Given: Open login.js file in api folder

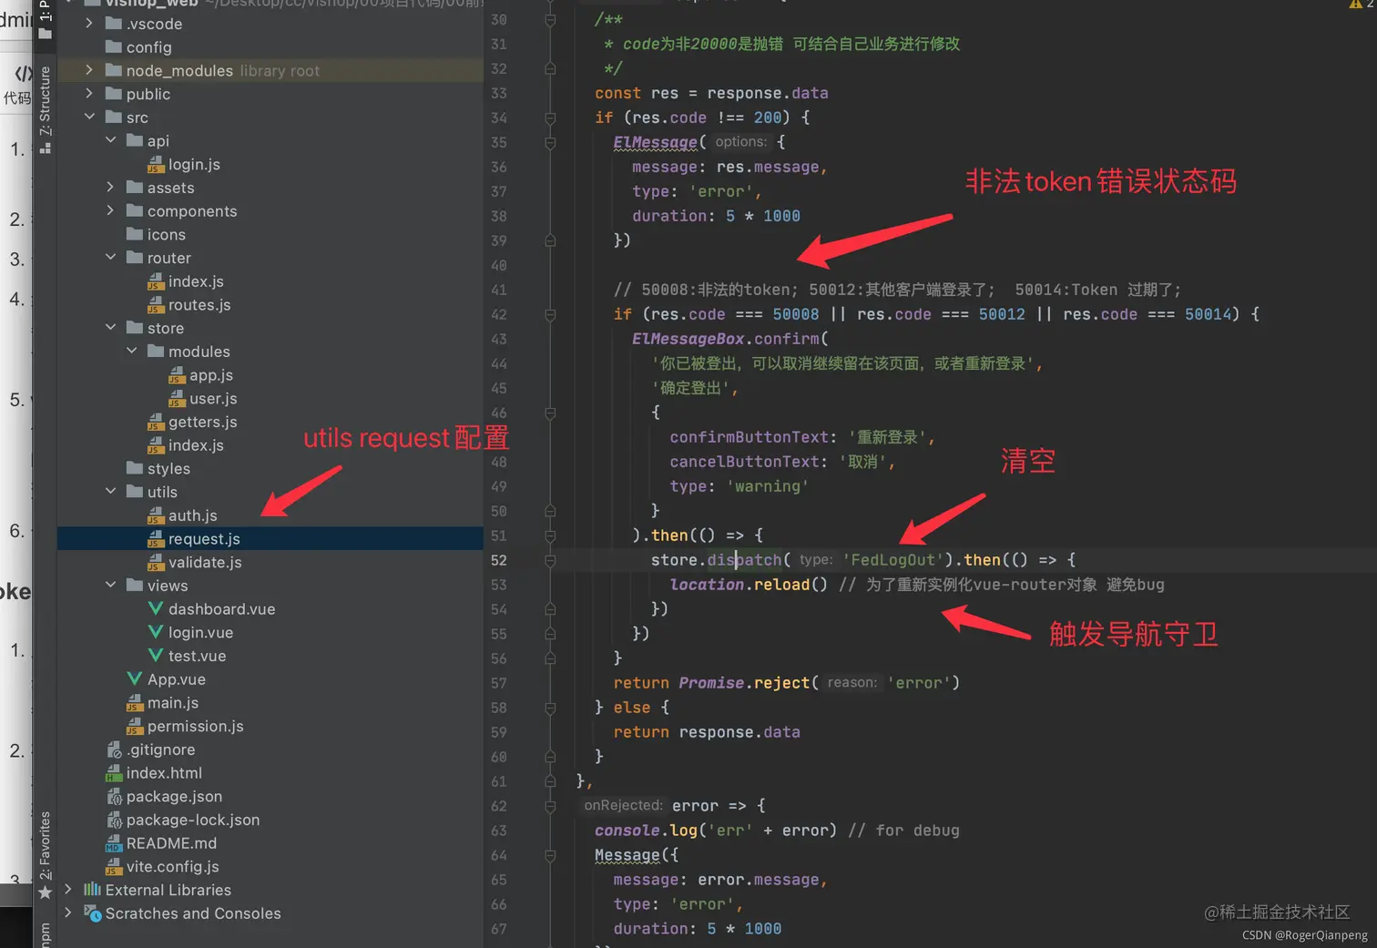Looking at the screenshot, I should click(x=193, y=165).
